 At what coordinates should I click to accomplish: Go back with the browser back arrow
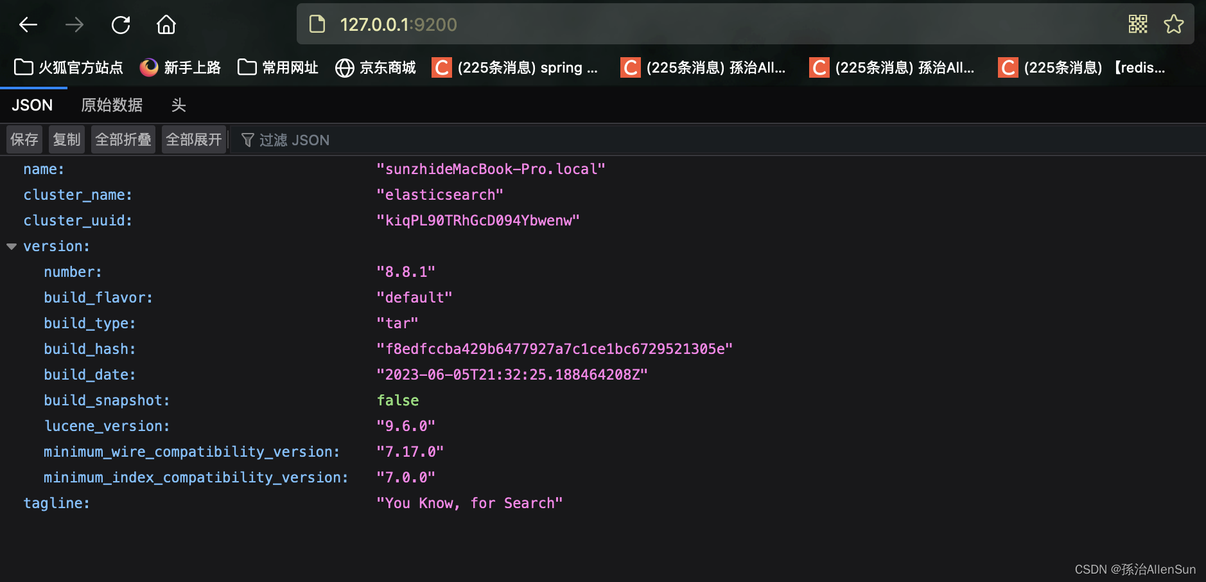[28, 25]
